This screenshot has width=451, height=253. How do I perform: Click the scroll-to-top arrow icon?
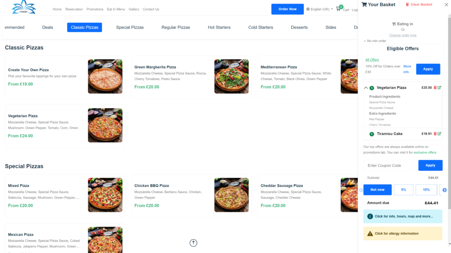[193, 243]
